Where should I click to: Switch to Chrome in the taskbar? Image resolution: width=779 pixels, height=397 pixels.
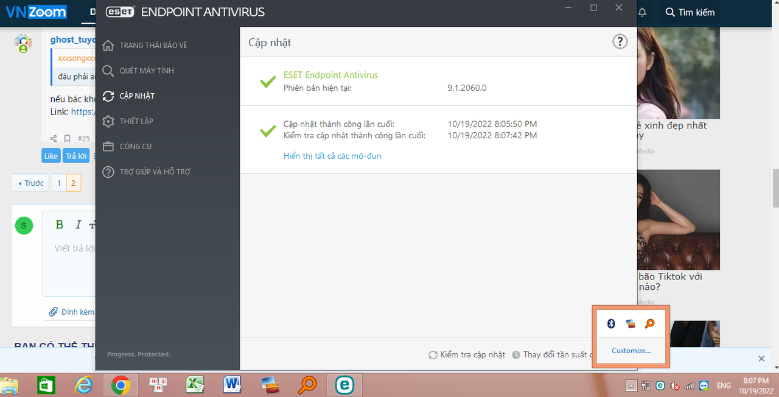point(121,385)
